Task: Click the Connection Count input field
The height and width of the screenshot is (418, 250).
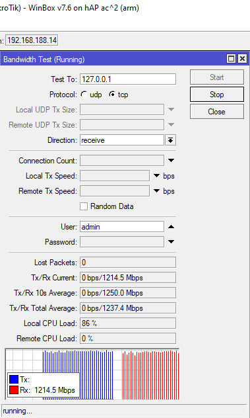Action: pos(122,161)
